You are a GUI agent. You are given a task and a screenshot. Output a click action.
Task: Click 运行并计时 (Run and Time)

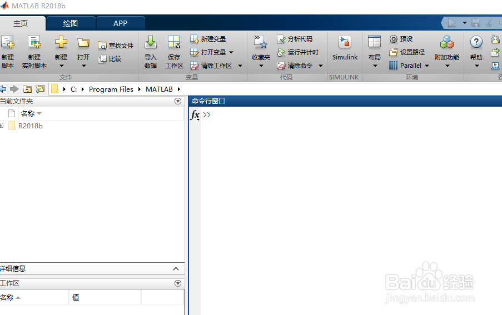click(298, 52)
